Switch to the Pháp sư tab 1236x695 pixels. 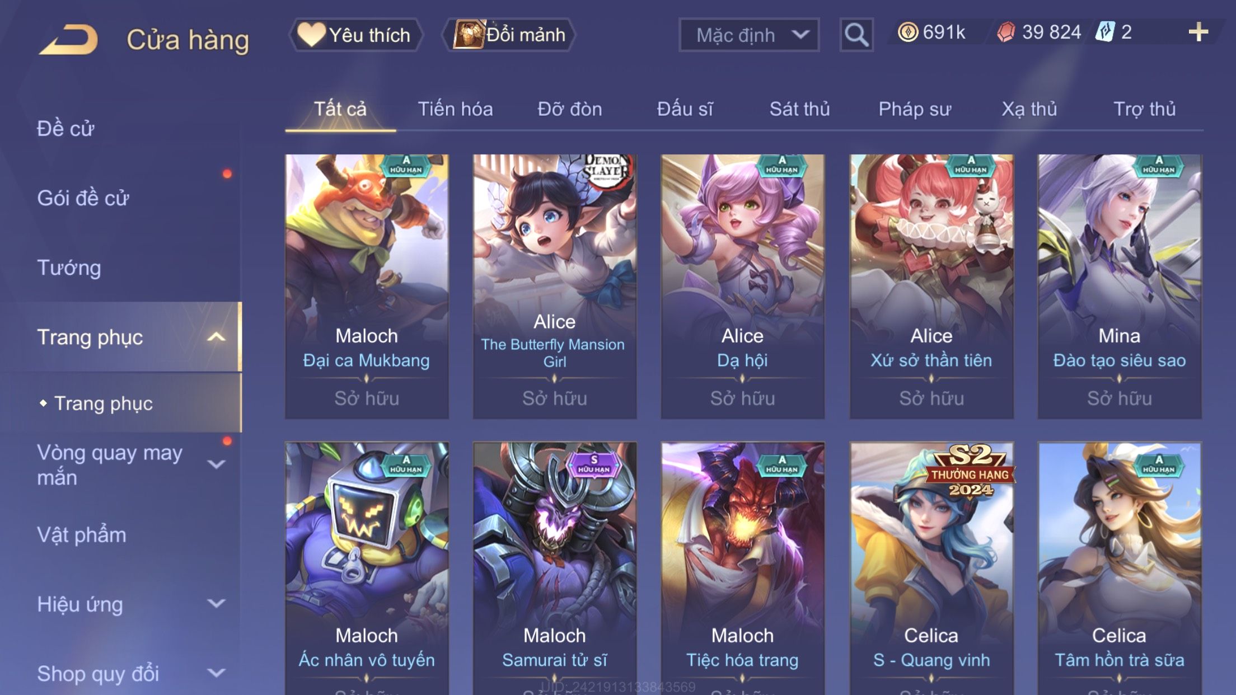coord(915,109)
